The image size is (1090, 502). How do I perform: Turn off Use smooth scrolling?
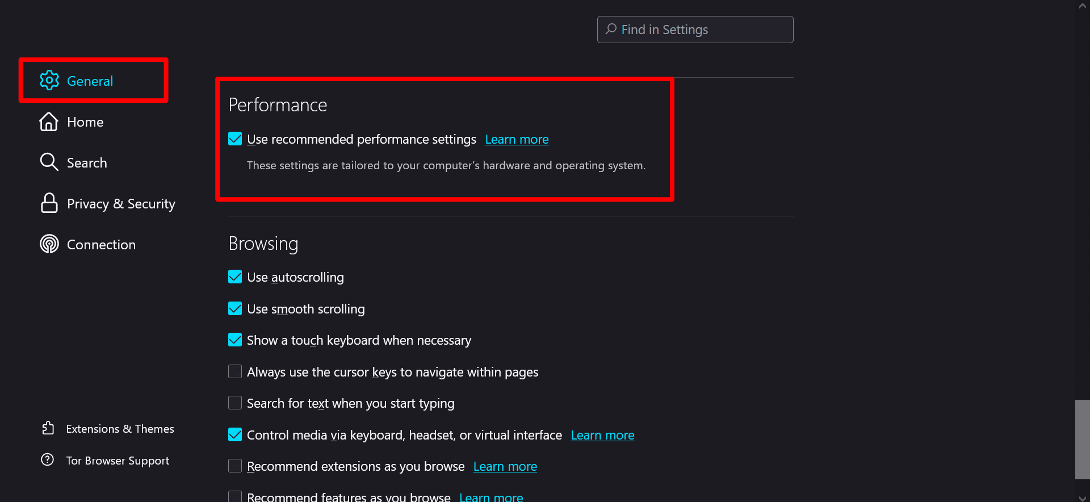pos(235,309)
